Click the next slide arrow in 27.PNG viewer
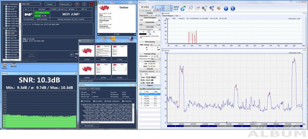This screenshot has width=308, height=139. coord(135,35)
